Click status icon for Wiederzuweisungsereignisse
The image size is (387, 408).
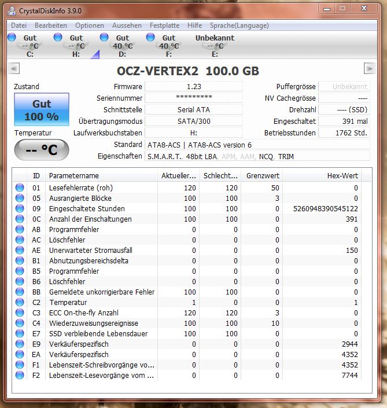coord(20,323)
